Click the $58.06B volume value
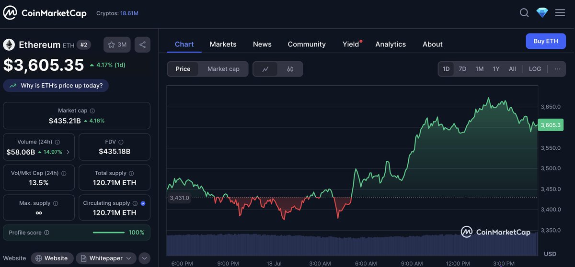The height and width of the screenshot is (267, 575). click(21, 152)
